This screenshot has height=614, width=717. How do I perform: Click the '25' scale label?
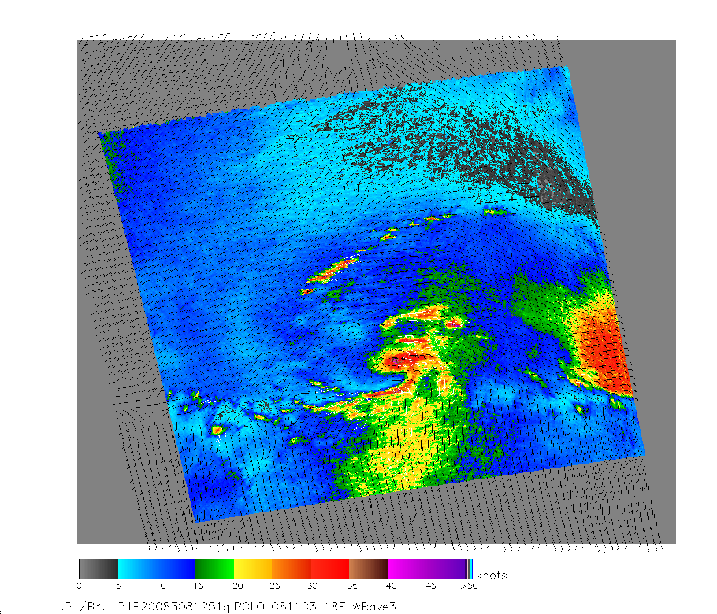pyautogui.click(x=275, y=586)
